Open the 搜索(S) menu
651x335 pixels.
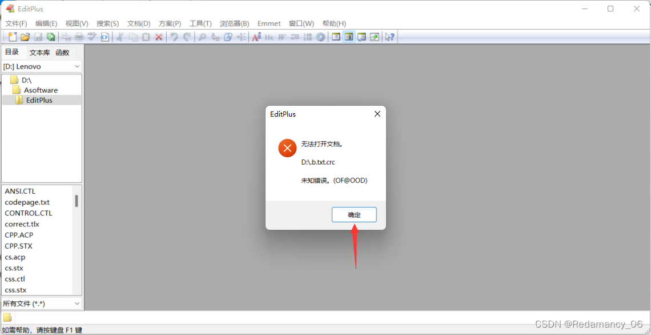[107, 23]
